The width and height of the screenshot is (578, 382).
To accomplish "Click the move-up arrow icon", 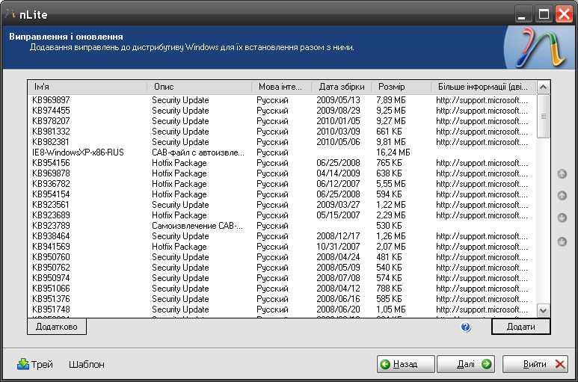I will point(562,196).
